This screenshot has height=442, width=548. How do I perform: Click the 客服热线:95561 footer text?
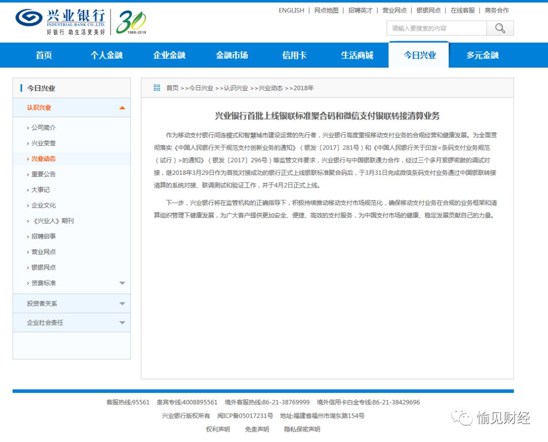tap(128, 402)
